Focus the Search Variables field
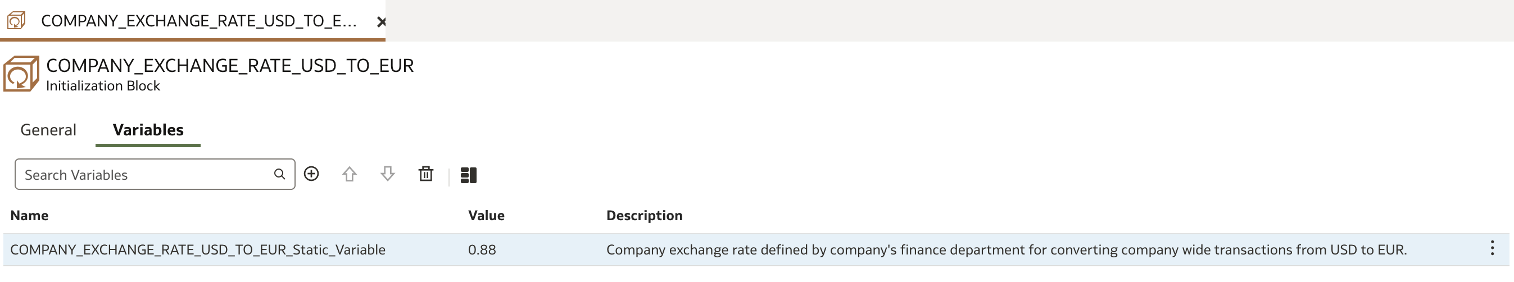Screen dimensions: 1514x282 [x=155, y=174]
